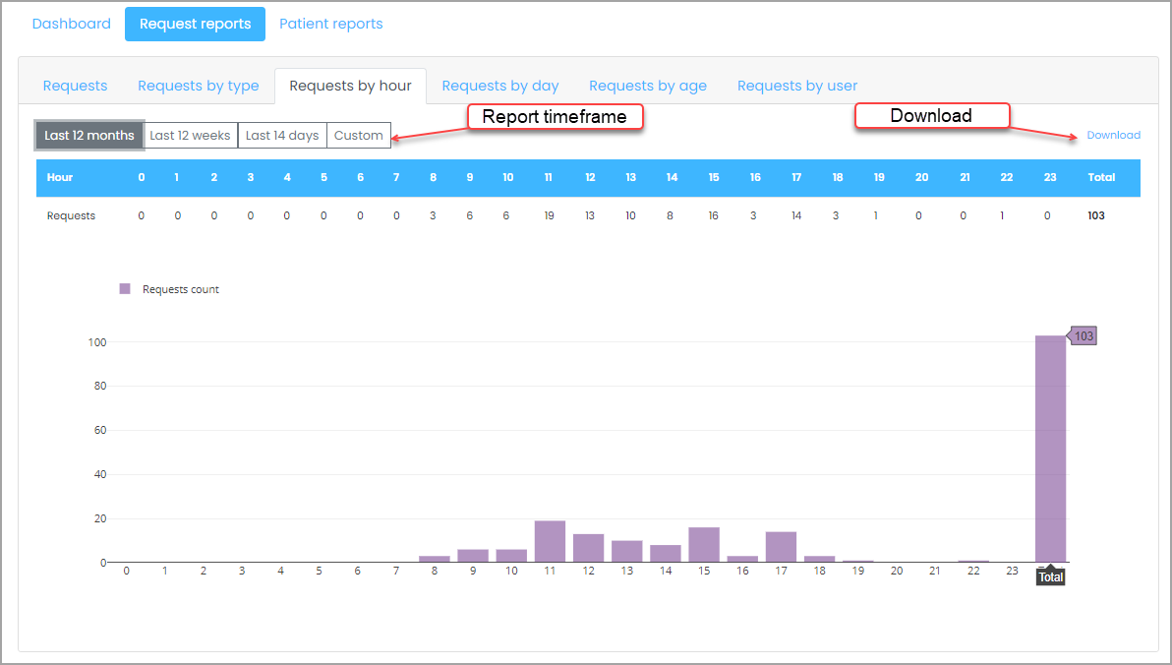Image resolution: width=1172 pixels, height=665 pixels.
Task: Click the hour 17 bar in chart
Action: point(781,547)
